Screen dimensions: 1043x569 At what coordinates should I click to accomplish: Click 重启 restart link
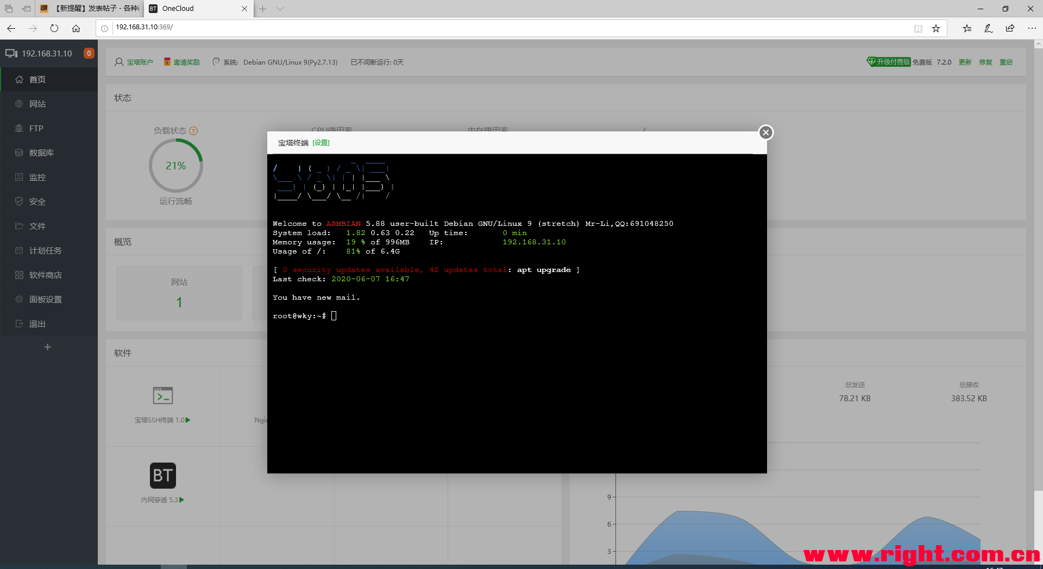click(1006, 62)
